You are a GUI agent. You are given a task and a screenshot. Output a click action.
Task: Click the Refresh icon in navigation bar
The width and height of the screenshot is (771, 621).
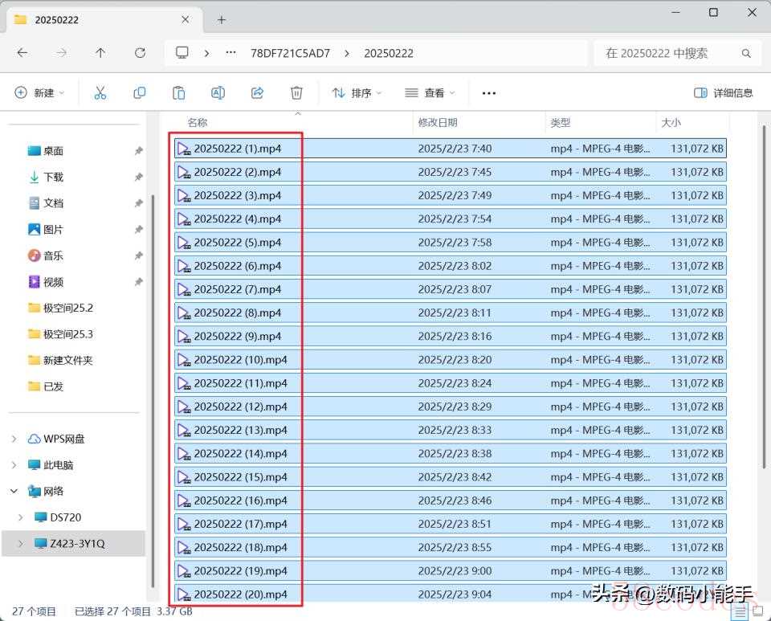click(x=141, y=53)
